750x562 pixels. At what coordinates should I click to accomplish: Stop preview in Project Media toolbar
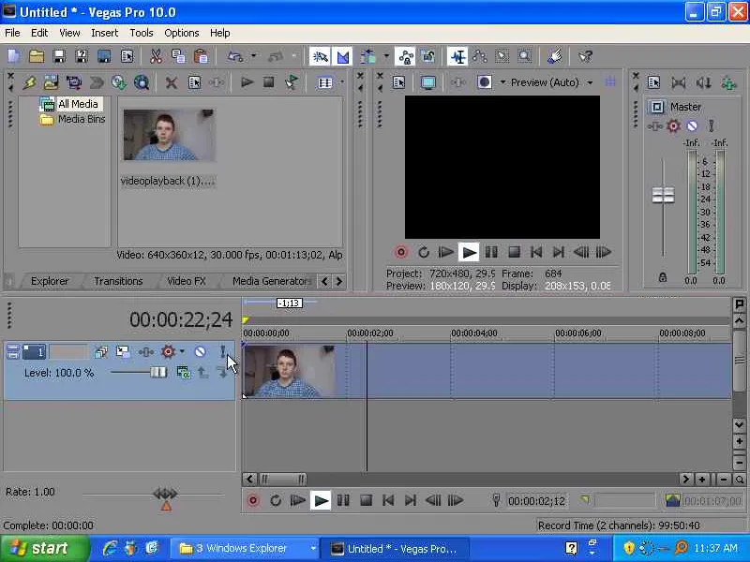pos(269,82)
